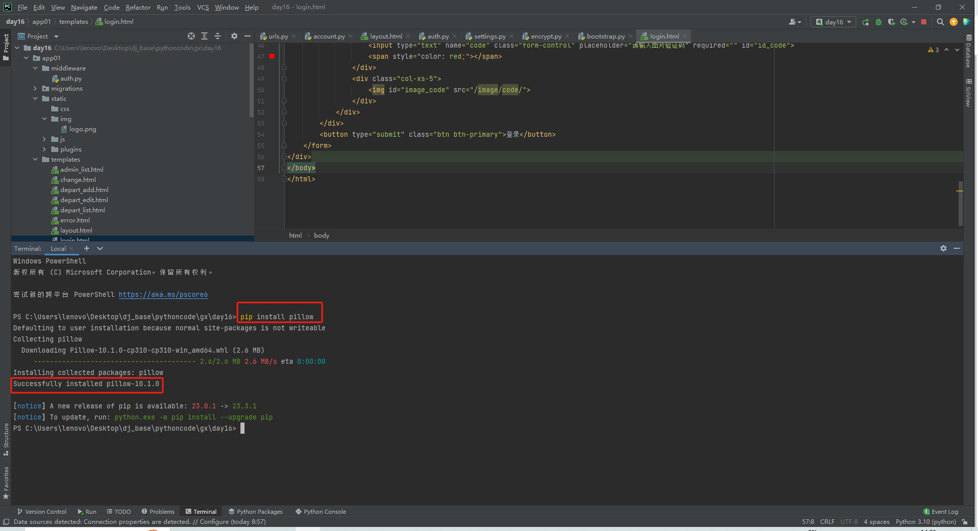Viewport: 978px width, 531px height.
Task: Open the Event Log
Action: [941, 512]
